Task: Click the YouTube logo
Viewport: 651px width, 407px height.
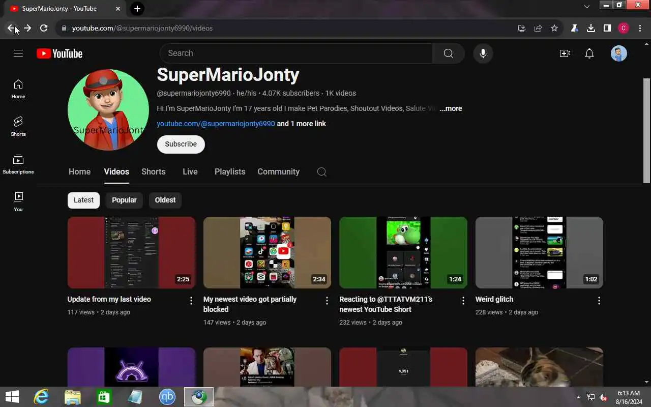Action: point(60,53)
